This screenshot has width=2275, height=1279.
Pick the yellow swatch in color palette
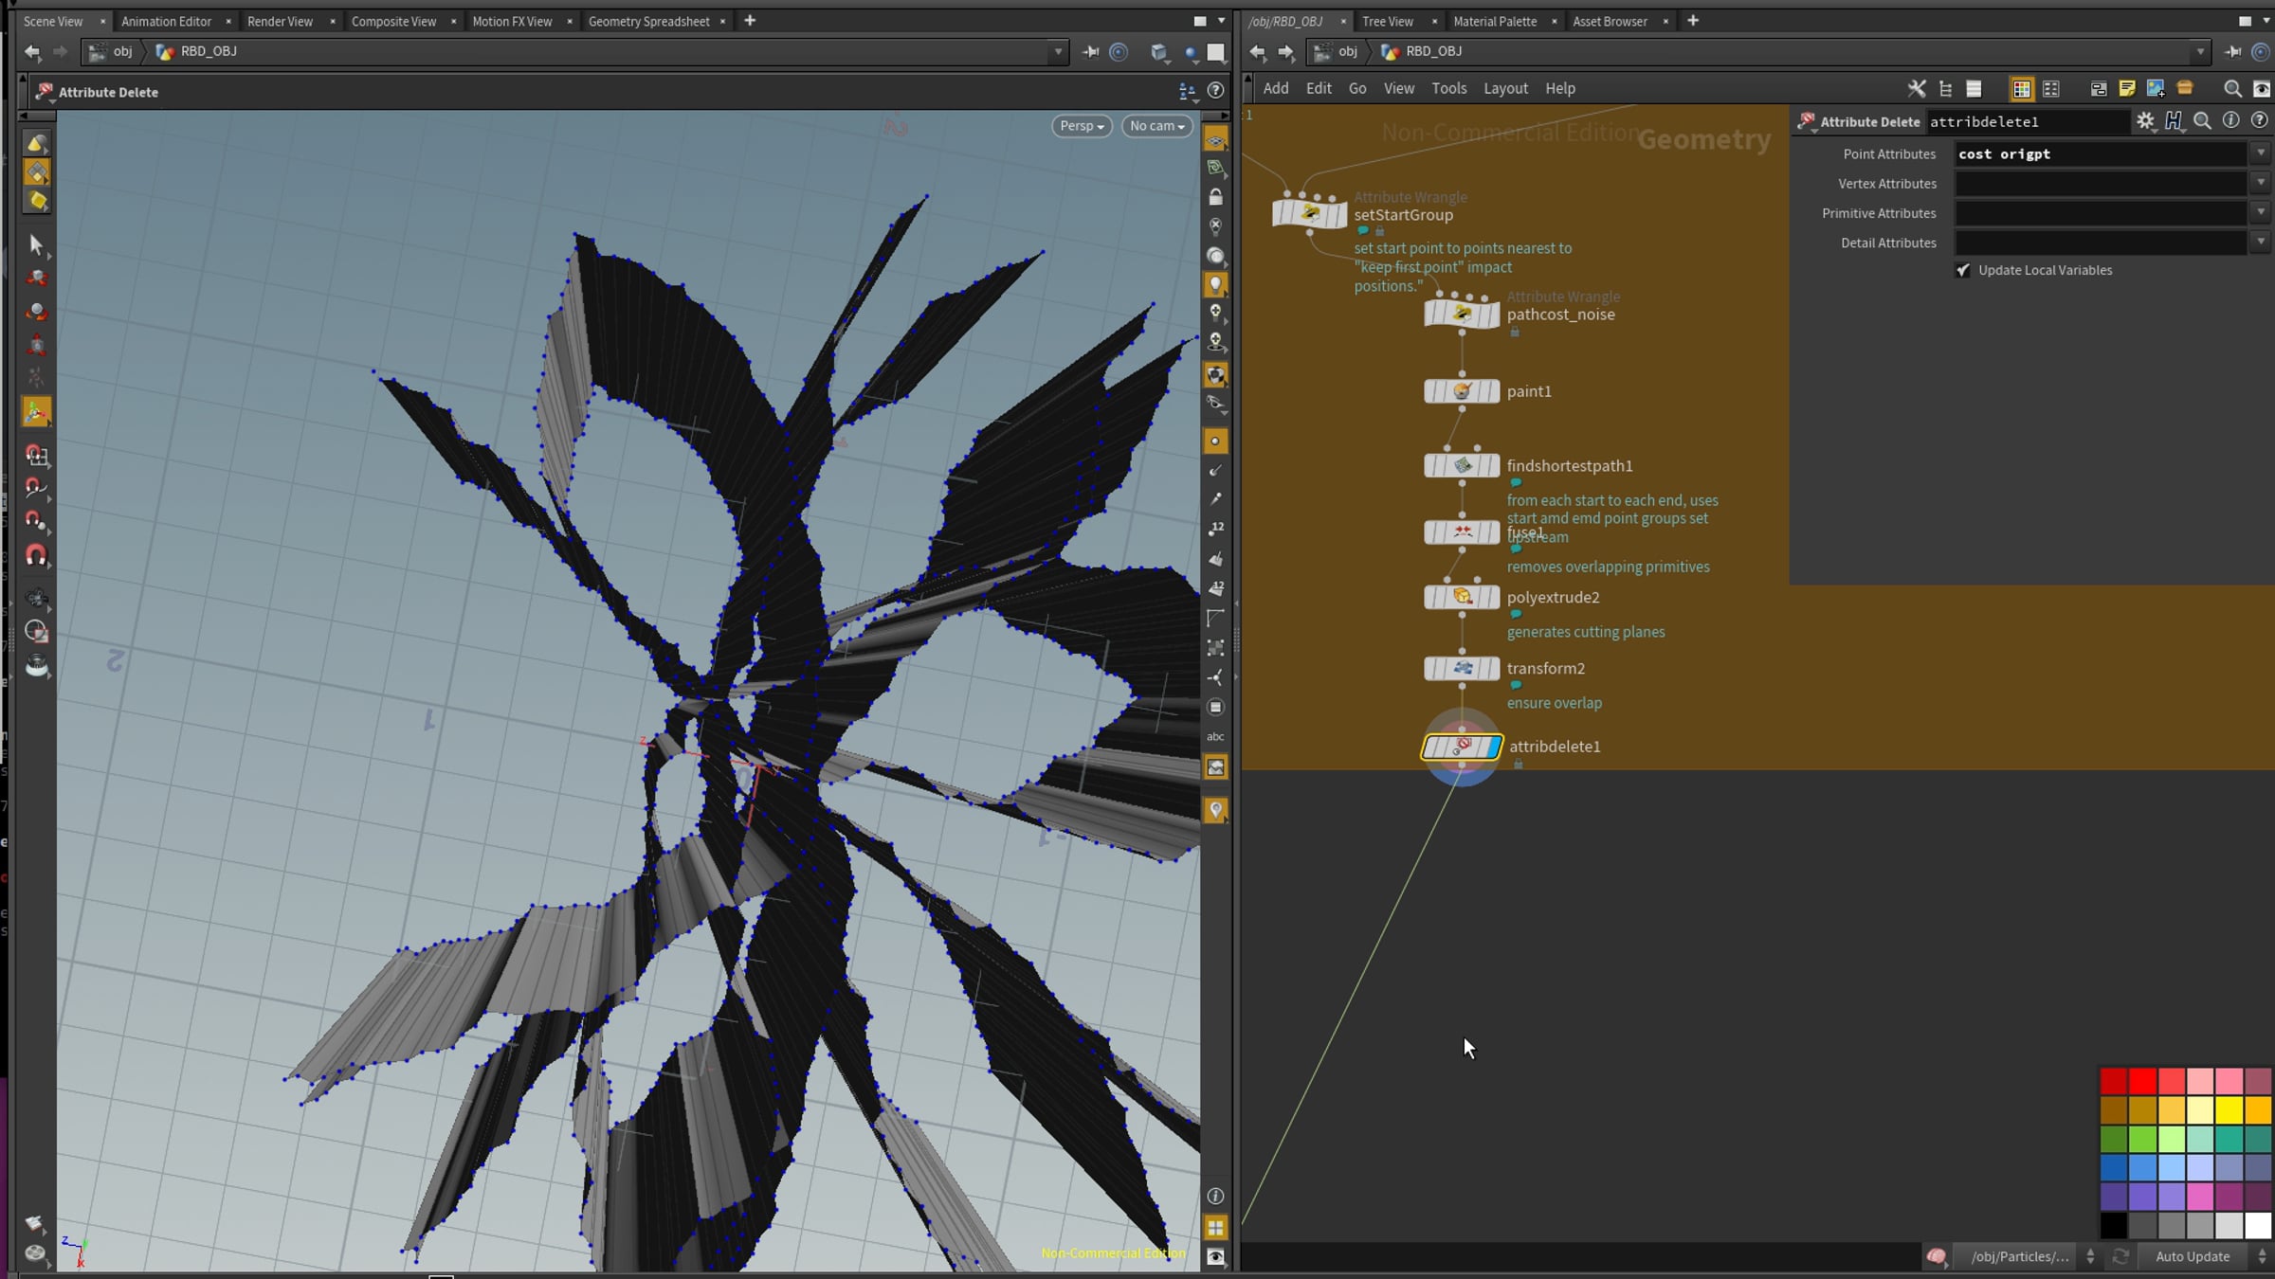[x=2229, y=1109]
